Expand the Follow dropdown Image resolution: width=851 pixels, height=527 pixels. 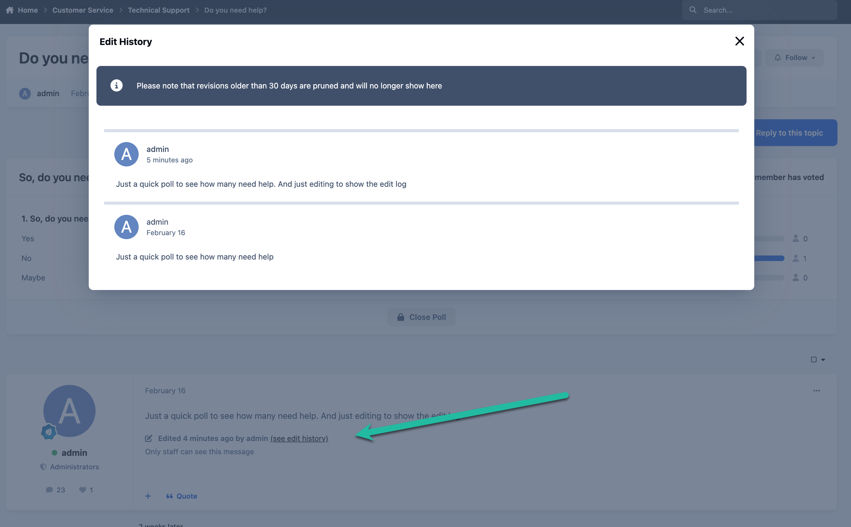point(795,58)
